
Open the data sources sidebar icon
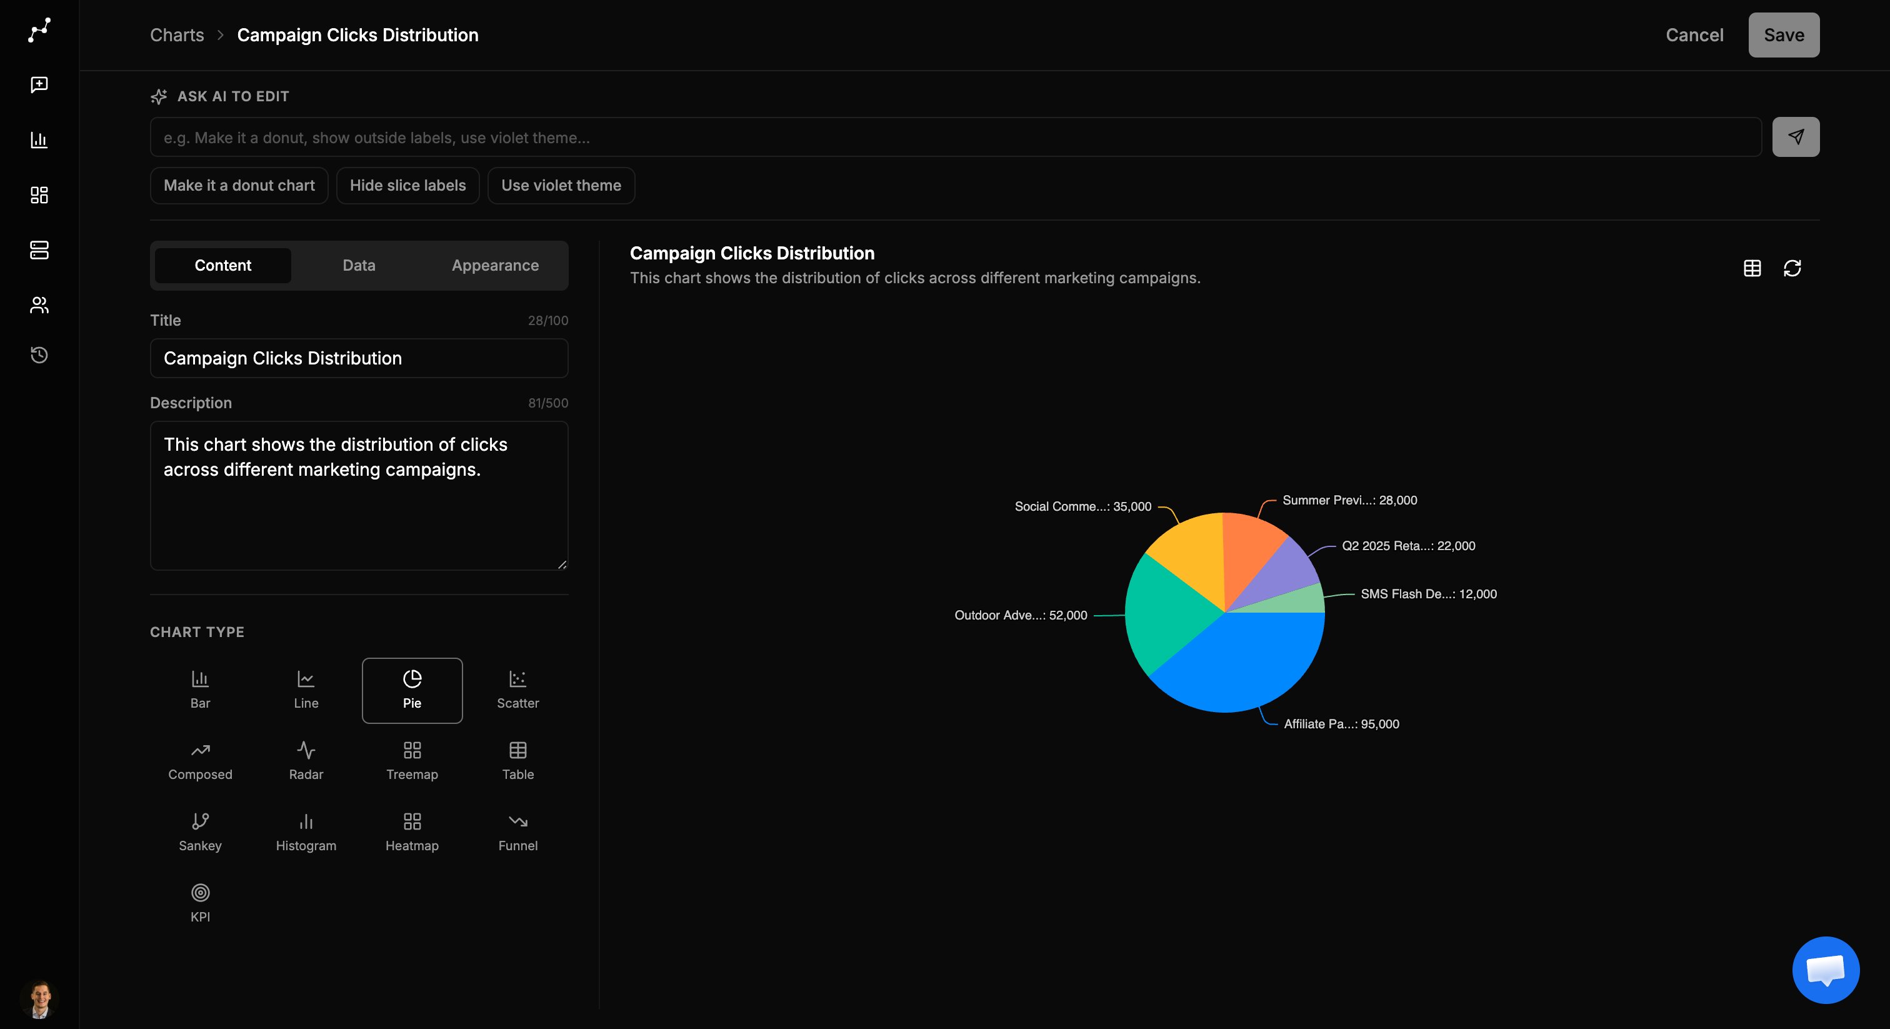pyautogui.click(x=39, y=249)
